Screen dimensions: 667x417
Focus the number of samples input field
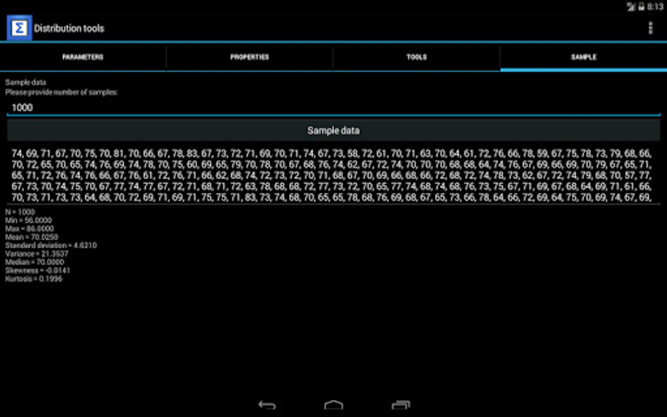[x=333, y=107]
